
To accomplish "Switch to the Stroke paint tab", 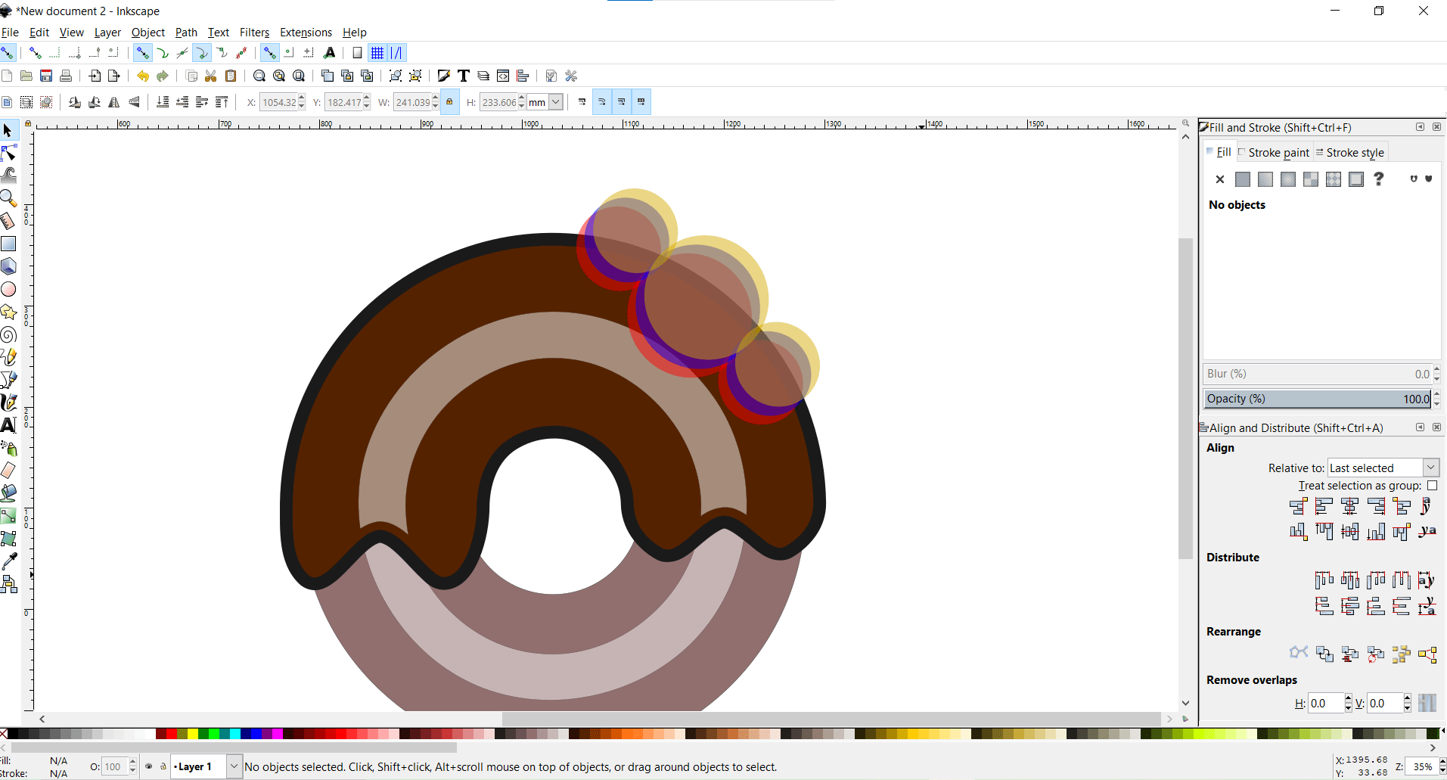I will point(1274,152).
